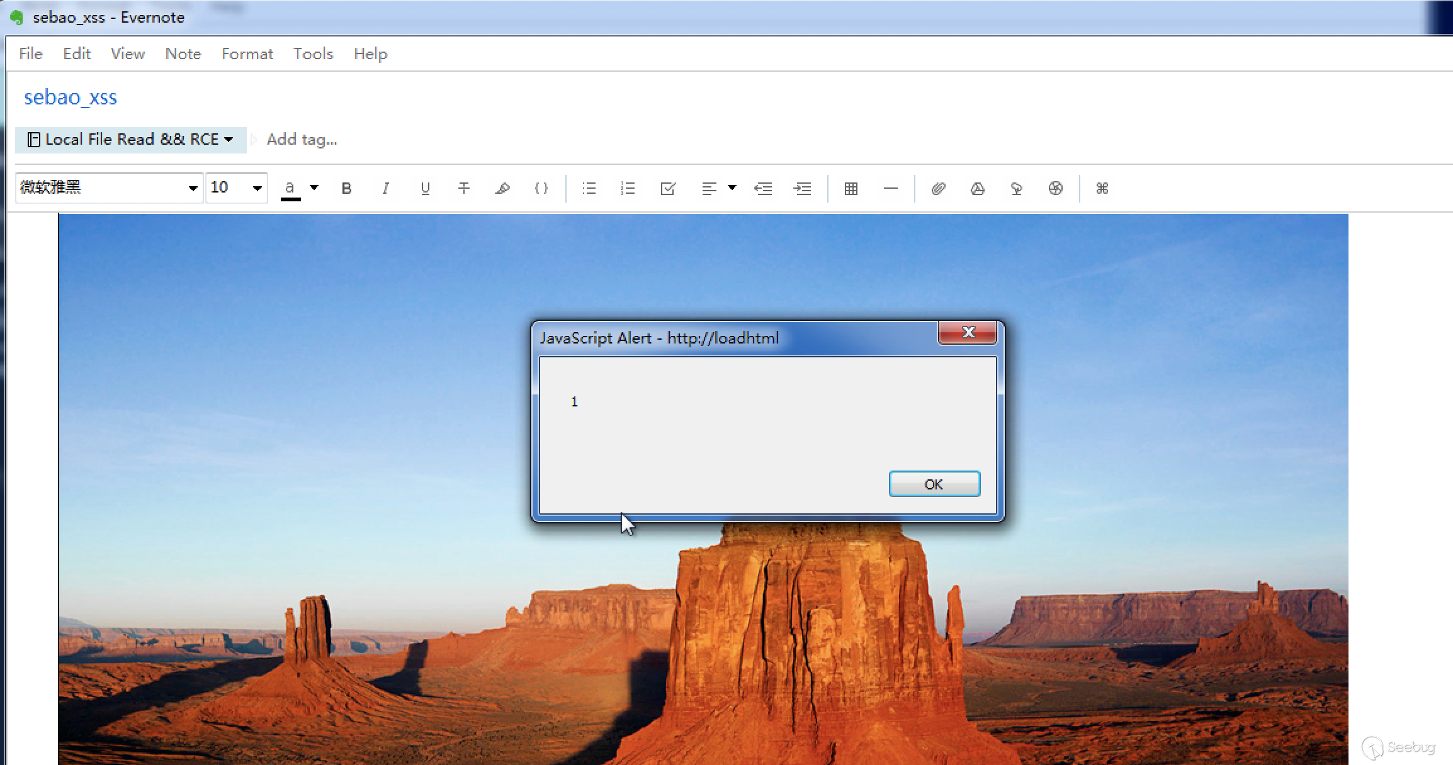This screenshot has width=1453, height=765.
Task: Open the Local File Read && RCE notebook selector
Action: [131, 139]
